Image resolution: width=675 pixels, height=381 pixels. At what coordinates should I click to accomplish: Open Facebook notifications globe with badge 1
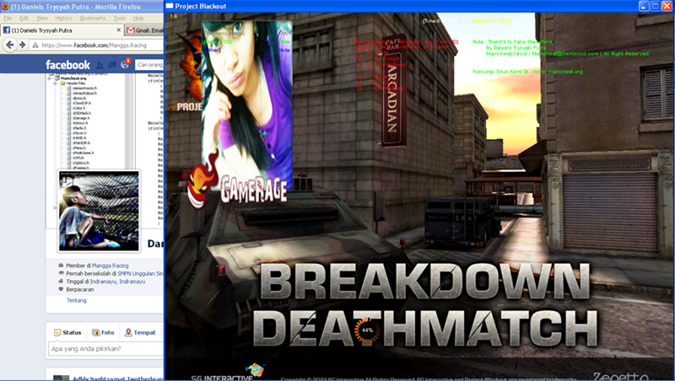pyautogui.click(x=125, y=65)
